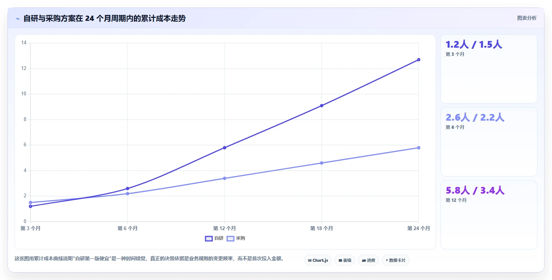Image resolution: width=552 pixels, height=280 pixels.
Task: Click the 进度 tag
Action: [368, 260]
